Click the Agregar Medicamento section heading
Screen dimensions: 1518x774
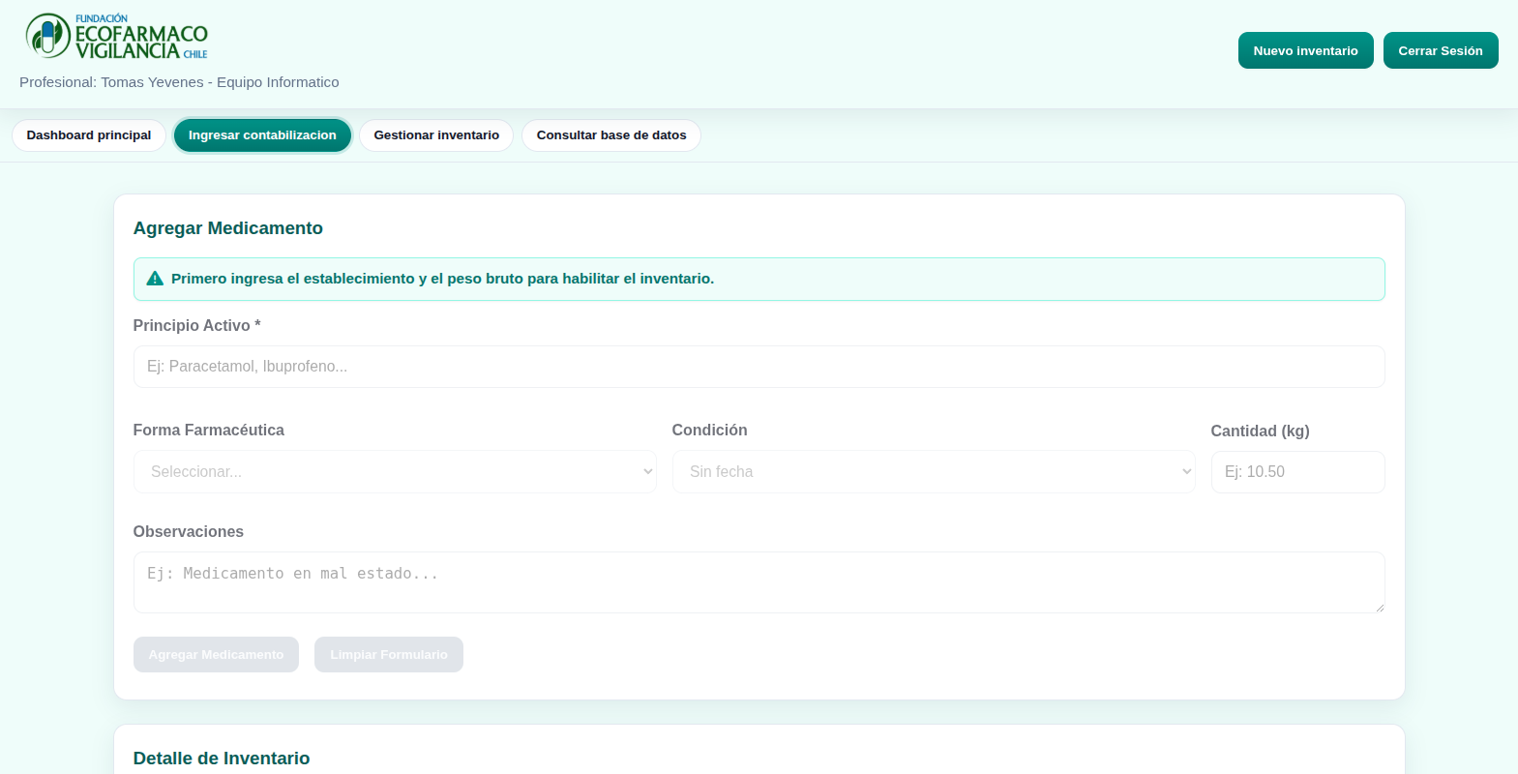228,228
